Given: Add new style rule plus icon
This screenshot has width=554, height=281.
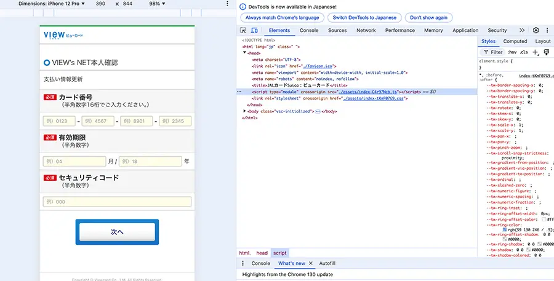Looking at the screenshot, I should pyautogui.click(x=536, y=52).
